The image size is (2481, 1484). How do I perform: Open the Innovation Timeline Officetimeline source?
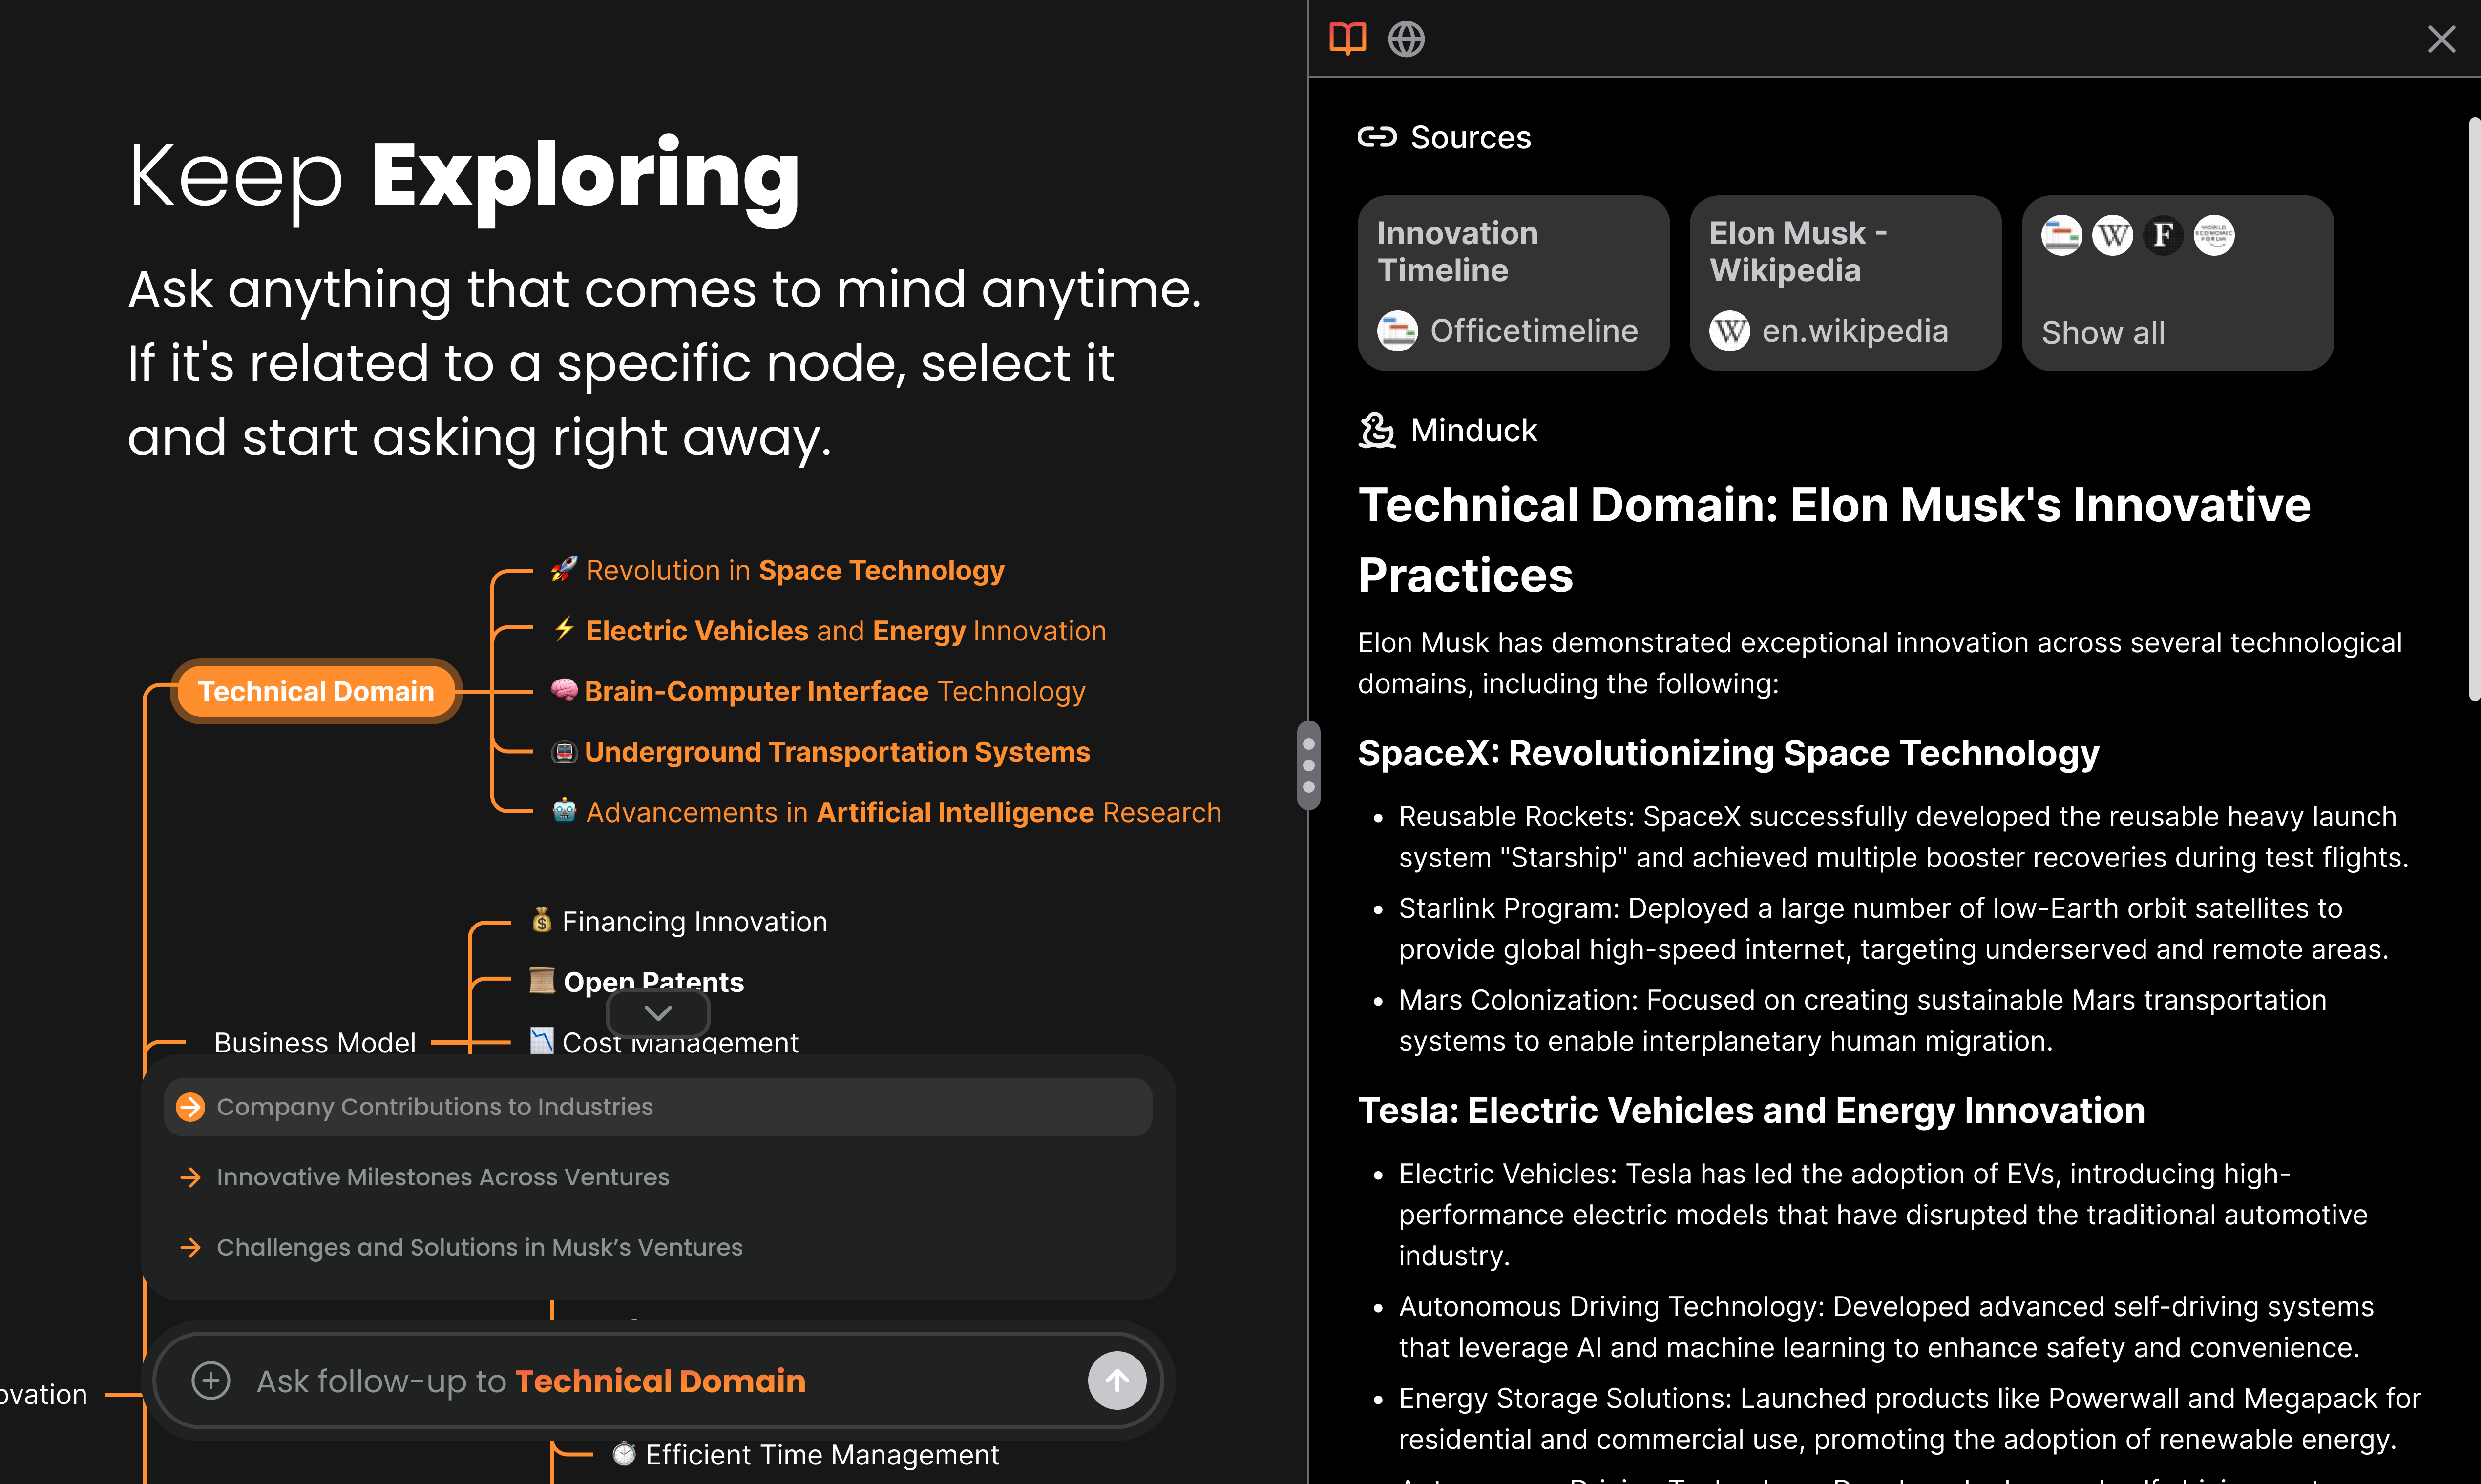point(1513,283)
